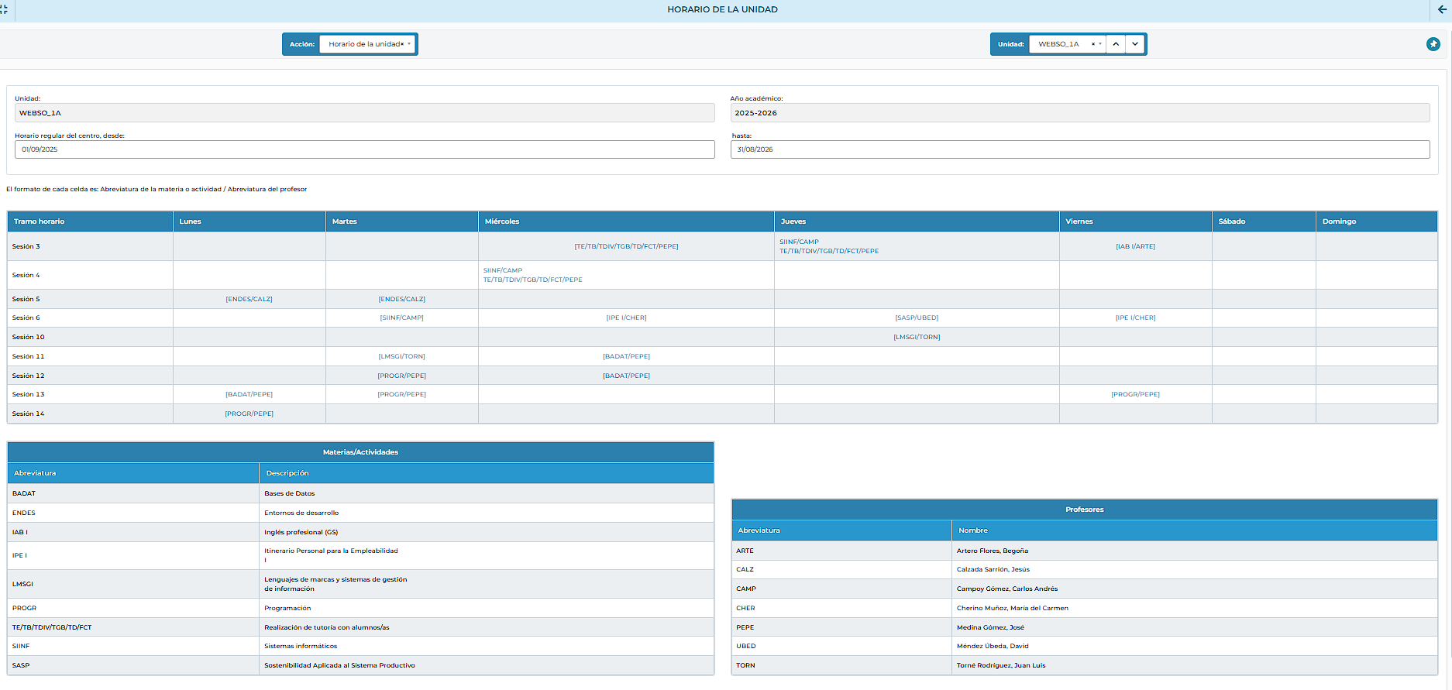
Task: Open IAB I/ARTE entry on Viernes
Action: click(1135, 246)
